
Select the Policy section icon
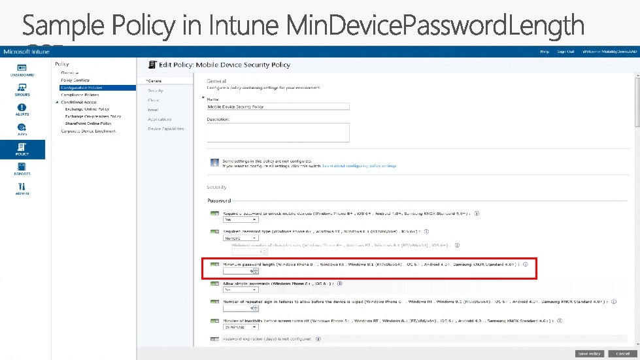22,147
